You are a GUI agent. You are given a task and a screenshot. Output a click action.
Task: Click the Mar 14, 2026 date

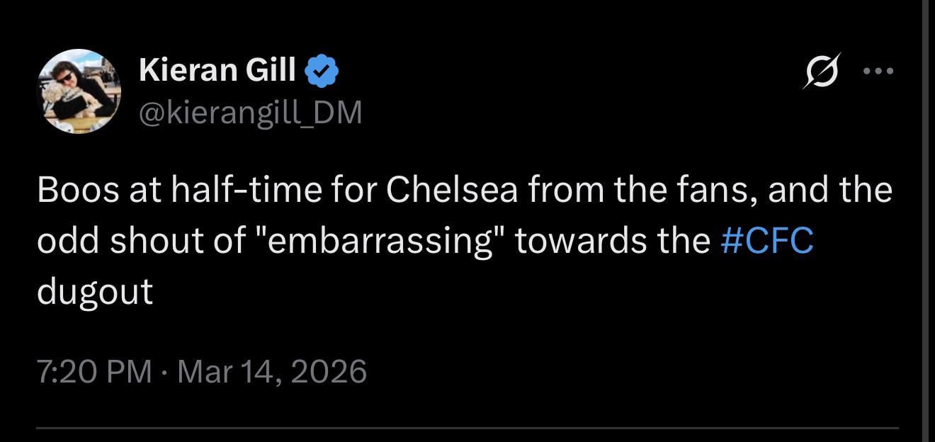point(272,371)
